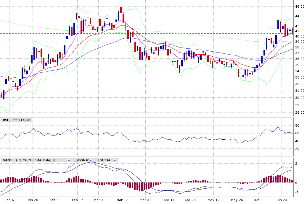Click the 46.00 price axis label
Screen dimensions: 307x204
click(x=300, y=6)
